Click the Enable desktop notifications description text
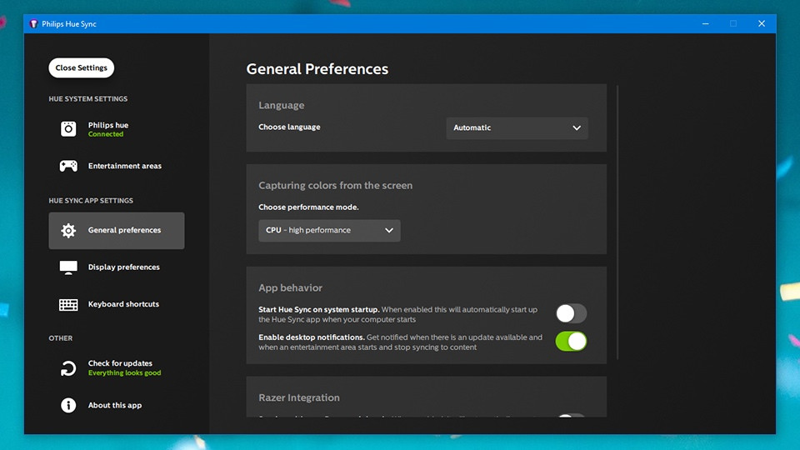The height and width of the screenshot is (450, 800). tap(400, 342)
